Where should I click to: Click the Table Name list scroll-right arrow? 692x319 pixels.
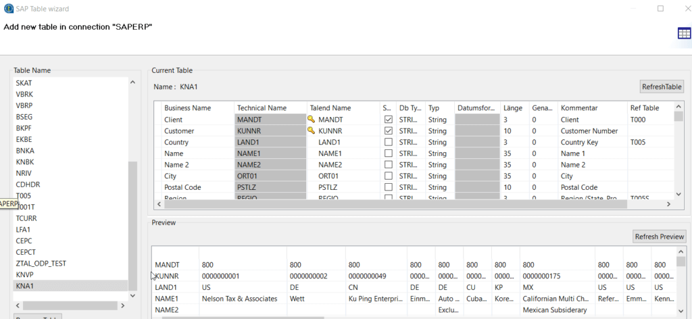point(123,305)
